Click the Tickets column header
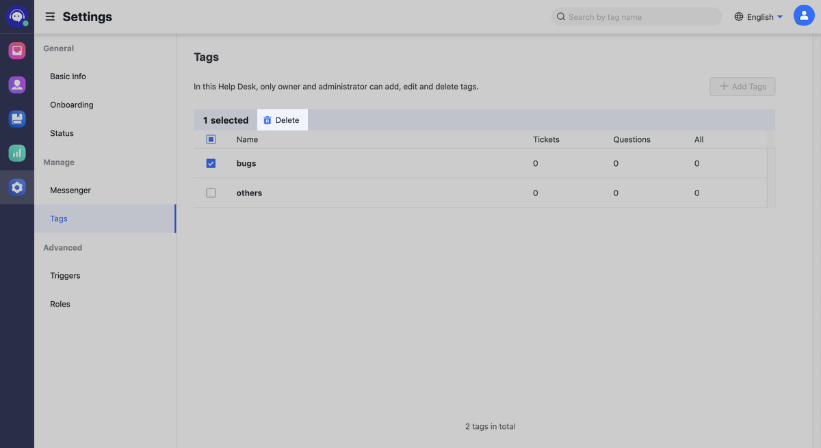Viewport: 821px width, 448px height. point(546,139)
